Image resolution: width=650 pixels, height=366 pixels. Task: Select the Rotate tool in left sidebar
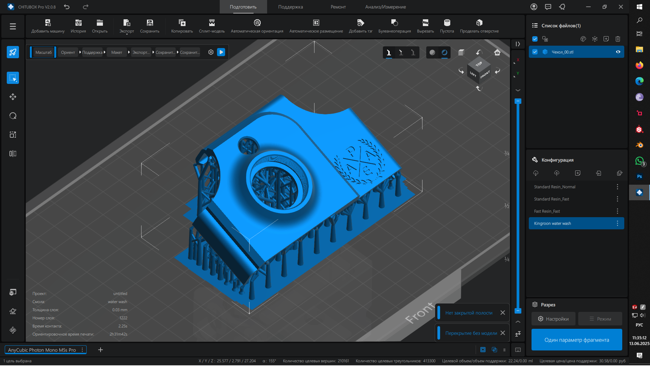pos(13,116)
